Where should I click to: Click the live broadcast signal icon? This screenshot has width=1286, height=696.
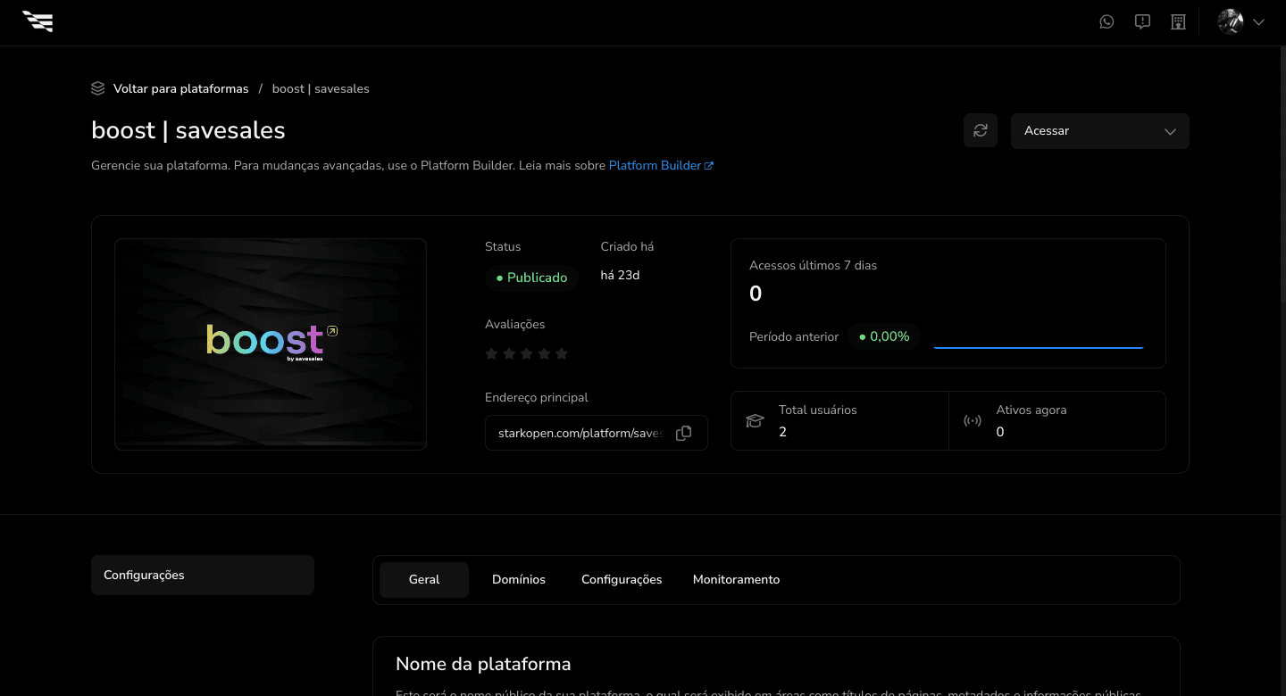pos(973,421)
